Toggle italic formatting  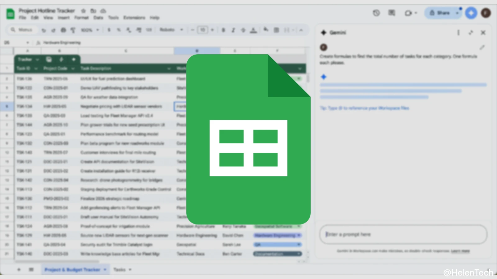point(233,30)
